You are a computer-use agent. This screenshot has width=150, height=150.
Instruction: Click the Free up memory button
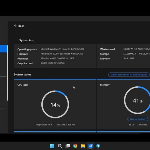(x=138, y=119)
